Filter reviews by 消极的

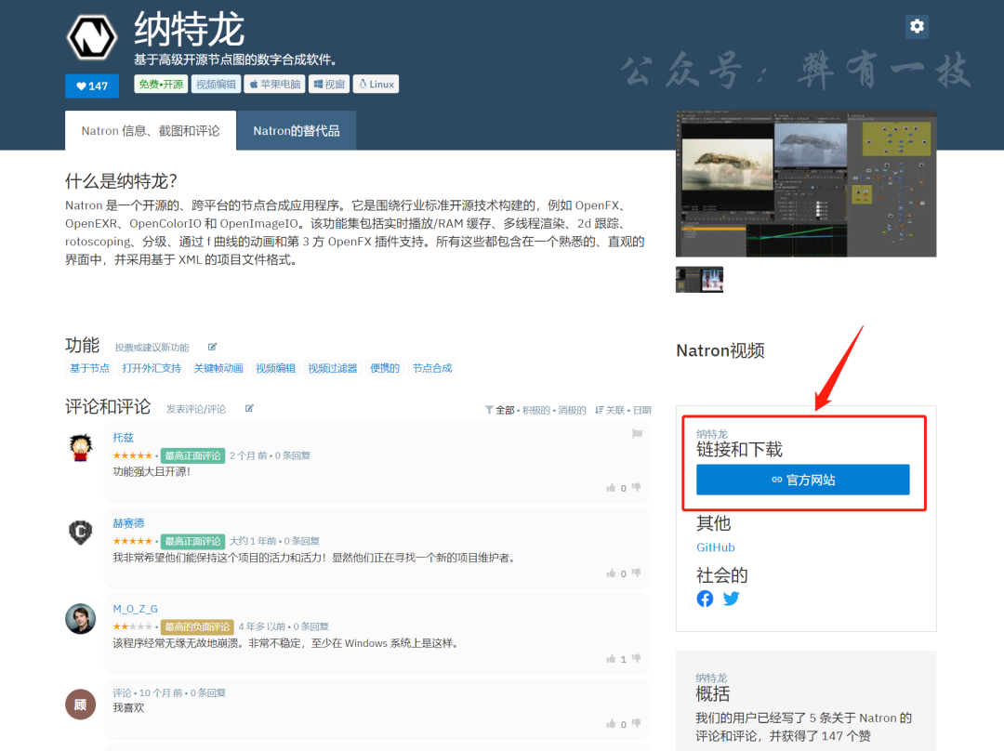tap(572, 410)
